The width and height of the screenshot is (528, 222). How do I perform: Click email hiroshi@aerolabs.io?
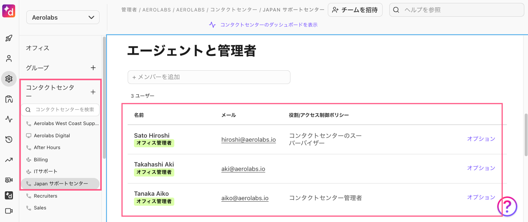coord(249,139)
